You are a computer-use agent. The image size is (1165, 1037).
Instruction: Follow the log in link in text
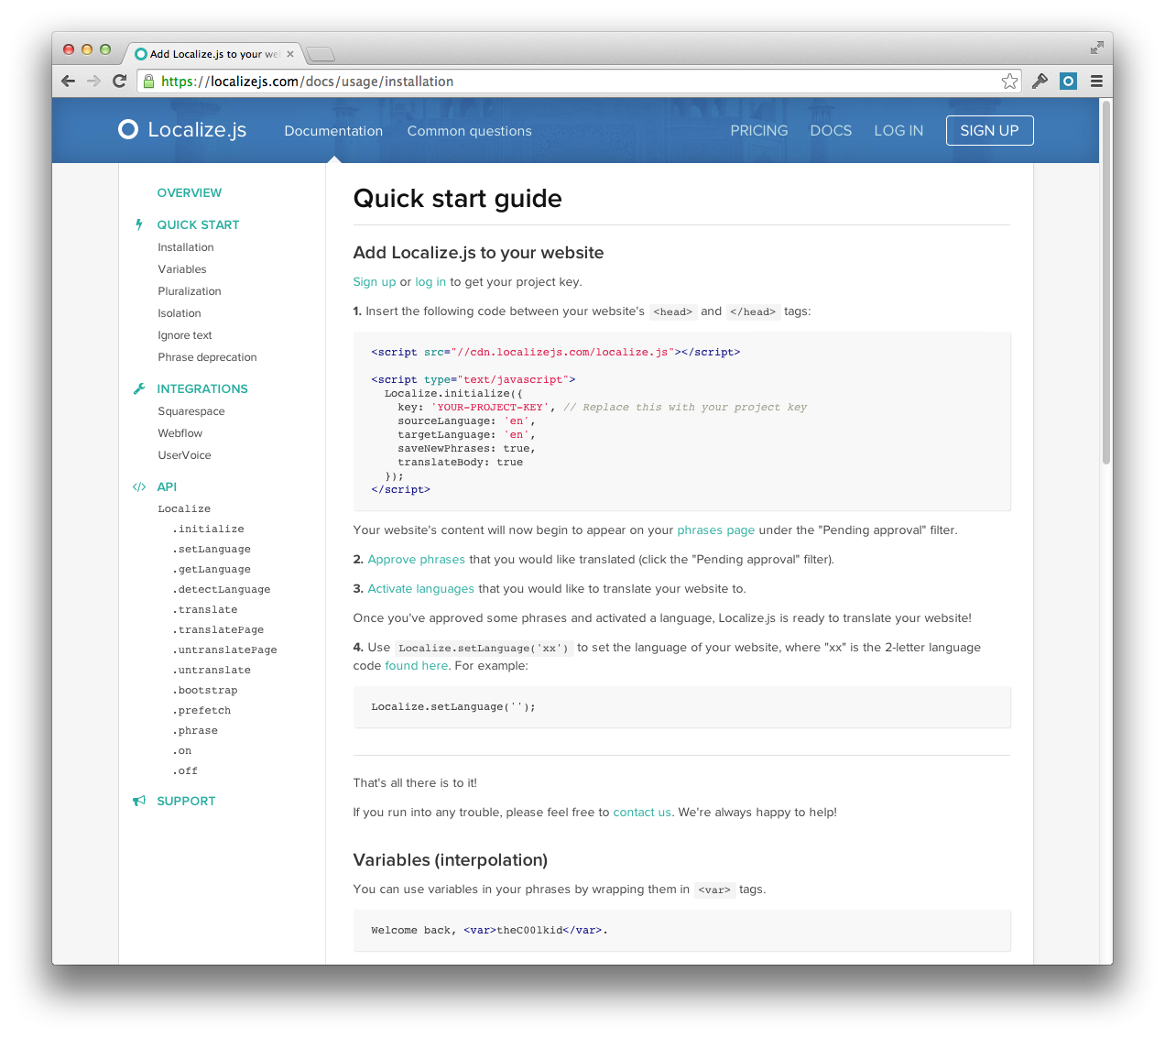(430, 282)
